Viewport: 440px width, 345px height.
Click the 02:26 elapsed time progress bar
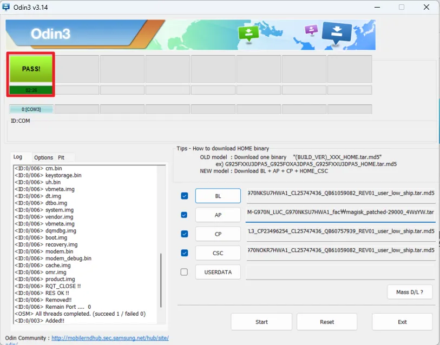(x=31, y=90)
